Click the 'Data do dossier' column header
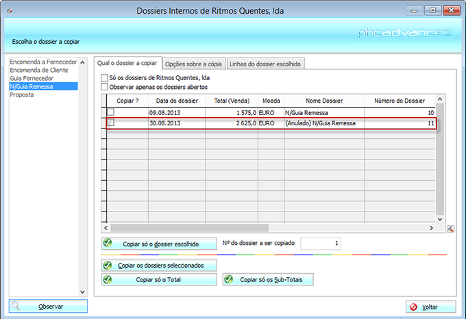 [x=177, y=101]
